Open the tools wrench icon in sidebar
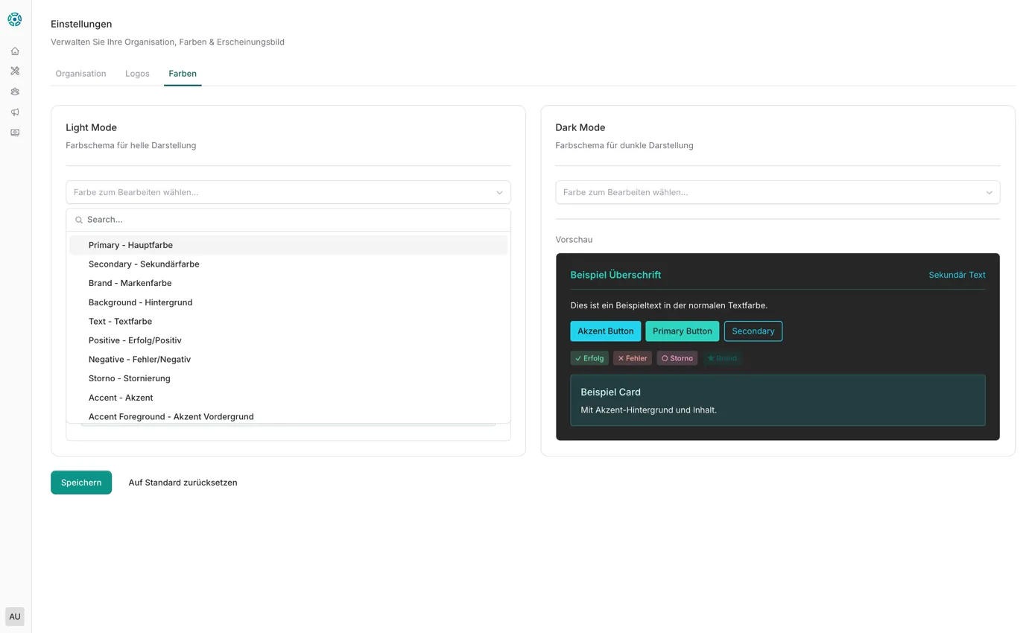1032x633 pixels. tap(15, 71)
